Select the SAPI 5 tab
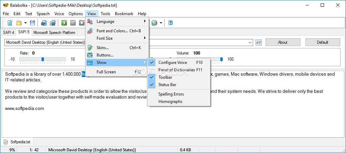Viewport: 346px width, 153px height. tap(24, 32)
